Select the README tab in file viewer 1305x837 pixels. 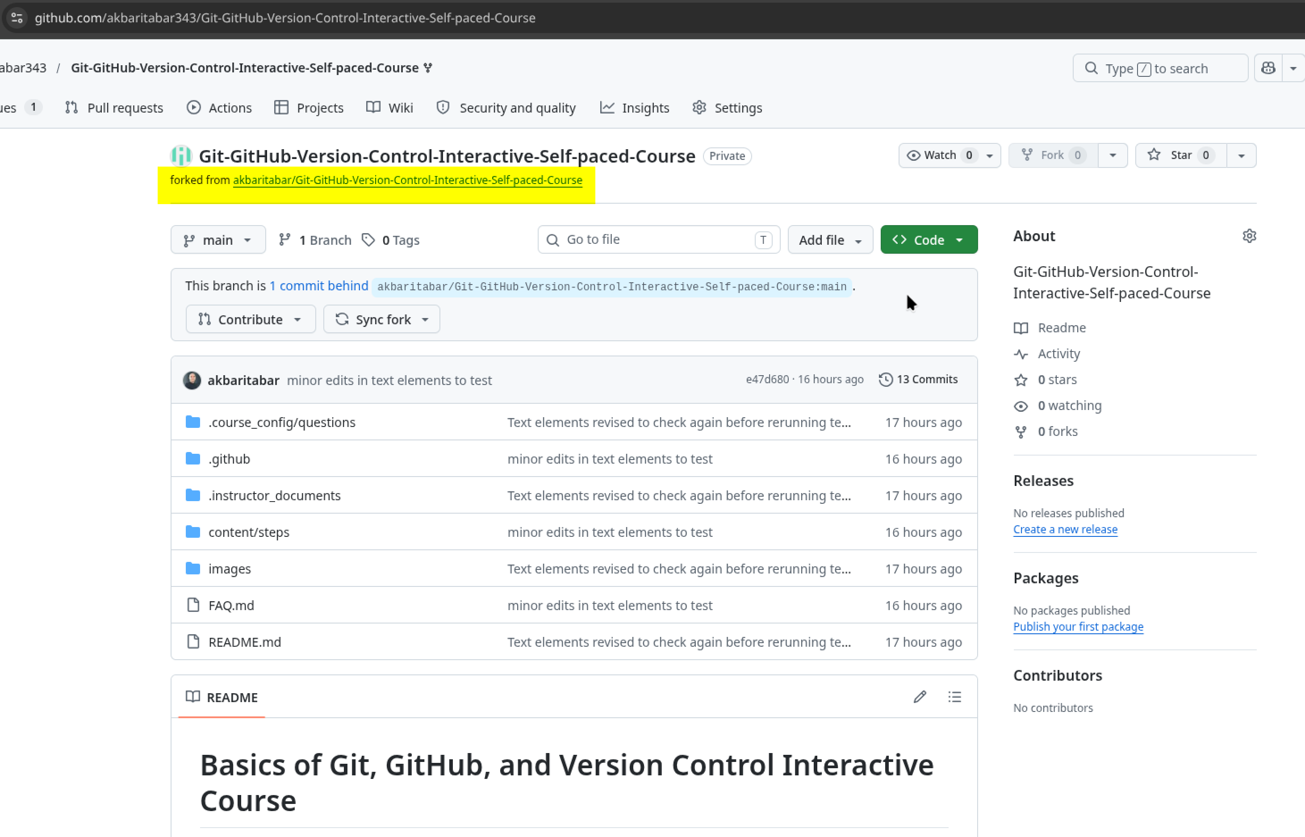pyautogui.click(x=222, y=697)
